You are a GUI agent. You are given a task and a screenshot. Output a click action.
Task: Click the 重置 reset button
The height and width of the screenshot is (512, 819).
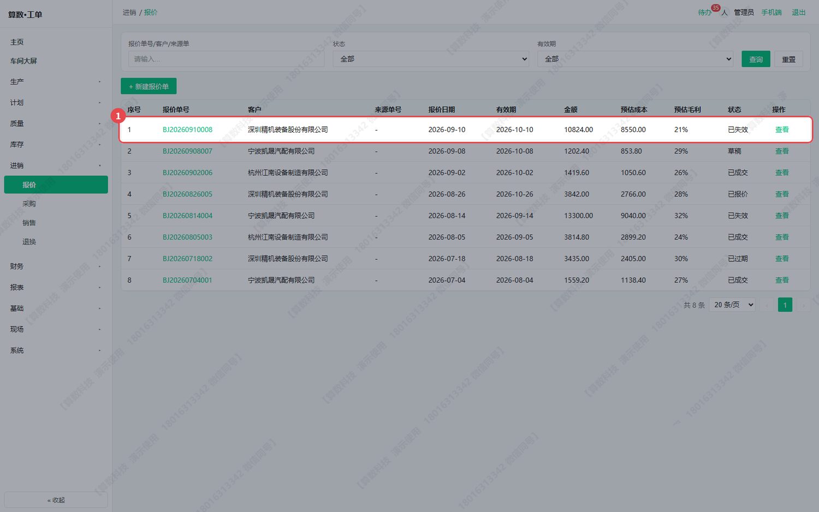[x=788, y=59]
